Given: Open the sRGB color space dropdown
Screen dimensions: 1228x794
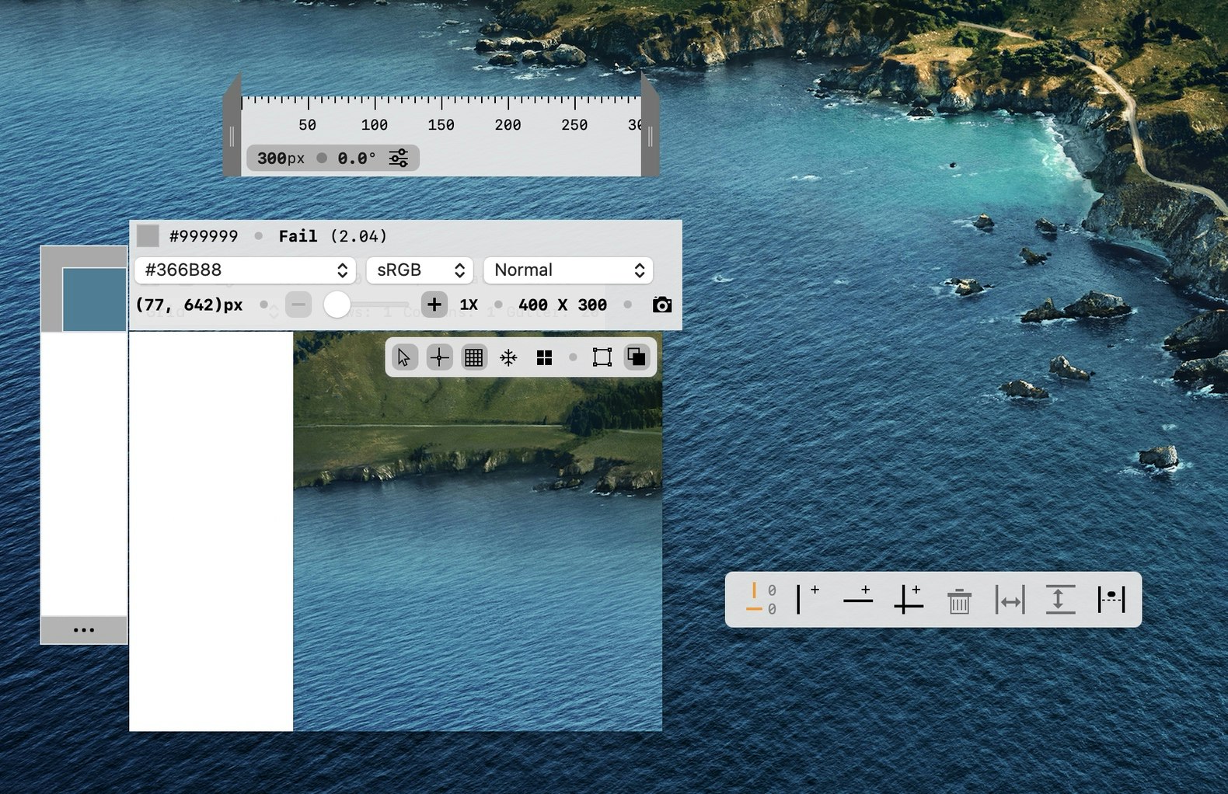Looking at the screenshot, I should (x=420, y=270).
